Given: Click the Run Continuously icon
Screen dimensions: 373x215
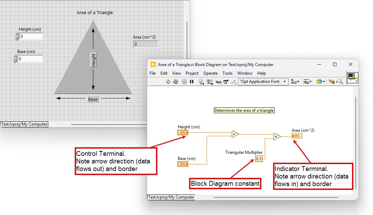Looking at the screenshot, I should click(x=176, y=82).
